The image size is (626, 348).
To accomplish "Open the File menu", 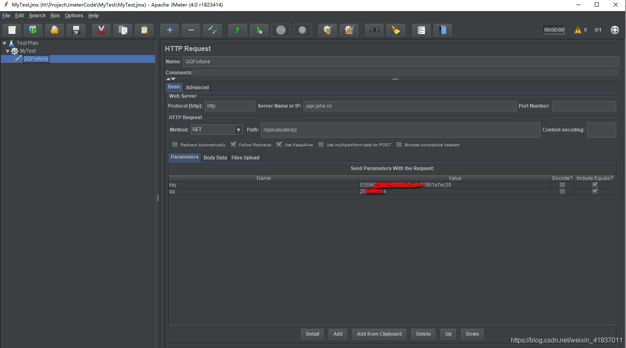I will pos(6,16).
